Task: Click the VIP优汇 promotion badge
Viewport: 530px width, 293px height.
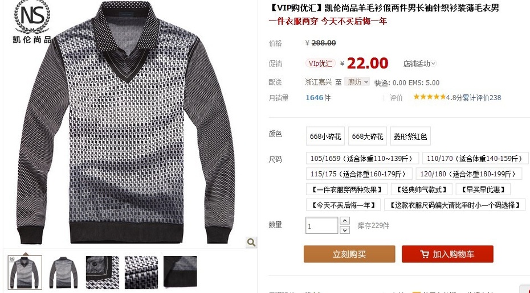Action: coord(320,64)
